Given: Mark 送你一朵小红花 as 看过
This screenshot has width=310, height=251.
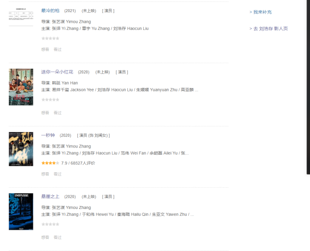Looking at the screenshot, I should (x=58, y=113).
